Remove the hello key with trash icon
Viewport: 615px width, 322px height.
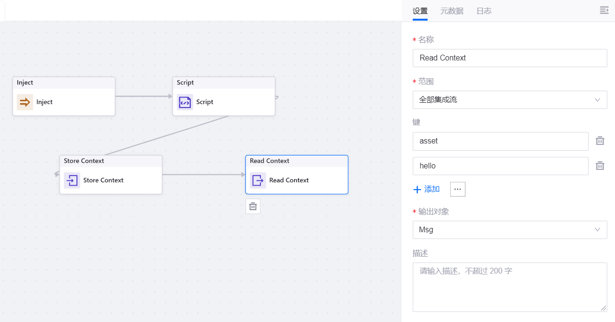tap(600, 166)
